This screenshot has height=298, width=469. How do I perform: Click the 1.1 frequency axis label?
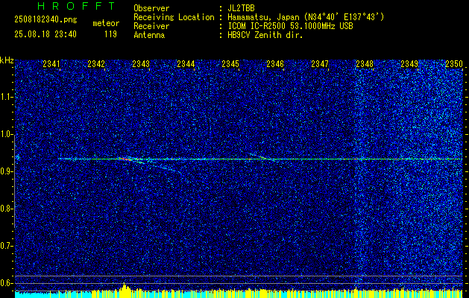(x=7, y=97)
